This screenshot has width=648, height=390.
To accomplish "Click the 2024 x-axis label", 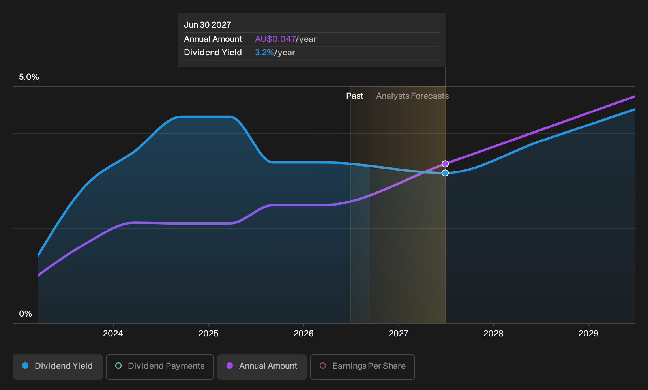I will [x=113, y=334].
